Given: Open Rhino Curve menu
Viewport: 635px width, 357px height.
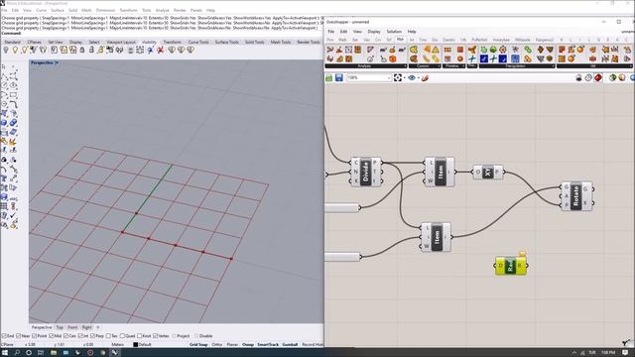Looking at the screenshot, I should (42, 10).
